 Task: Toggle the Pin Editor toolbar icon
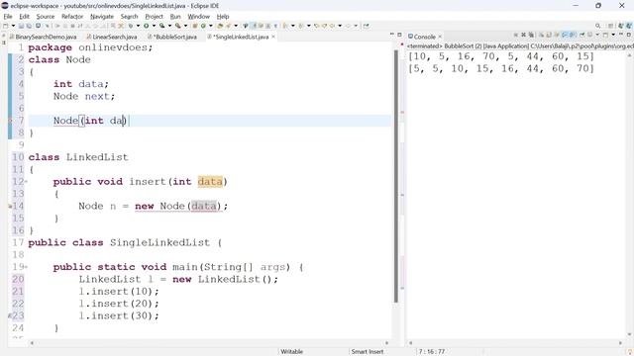tap(367, 26)
